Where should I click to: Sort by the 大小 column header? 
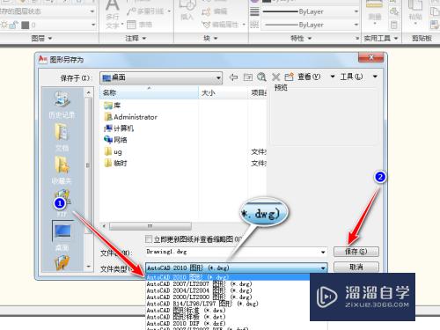[x=224, y=93]
